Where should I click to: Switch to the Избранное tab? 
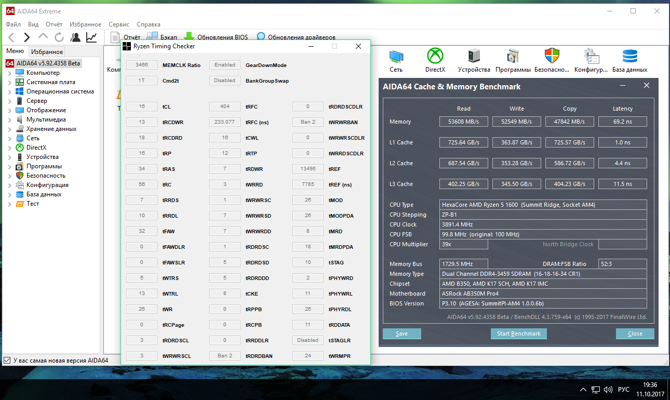click(x=47, y=51)
